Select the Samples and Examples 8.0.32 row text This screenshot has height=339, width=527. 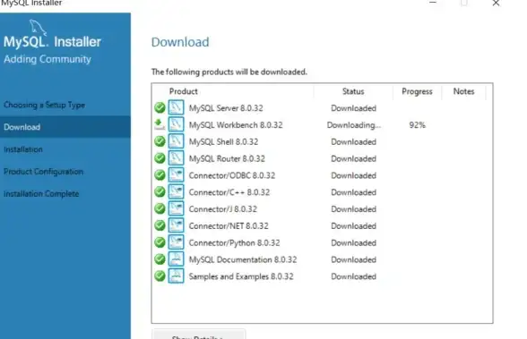coord(241,276)
